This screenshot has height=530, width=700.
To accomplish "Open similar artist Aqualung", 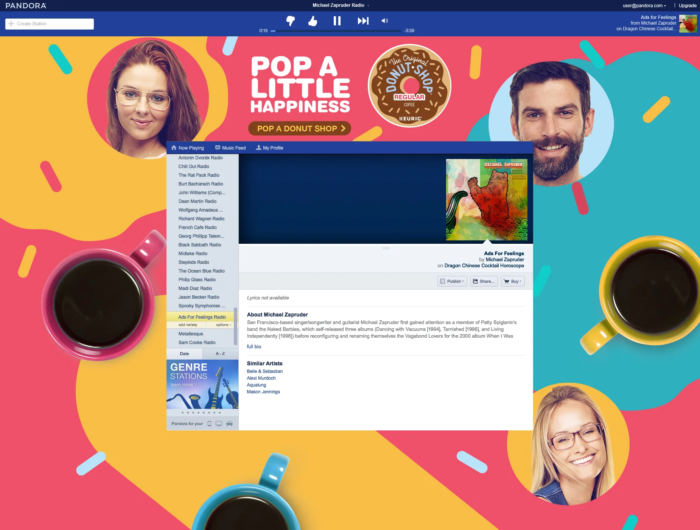I will 256,385.
